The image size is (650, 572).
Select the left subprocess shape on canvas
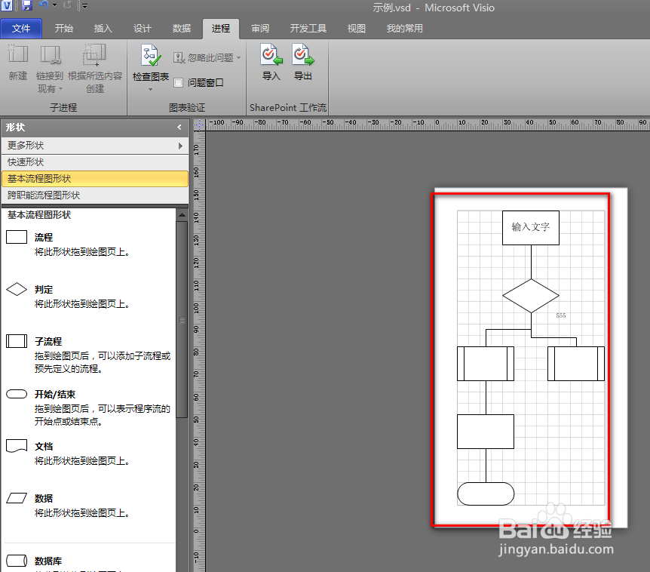point(486,364)
